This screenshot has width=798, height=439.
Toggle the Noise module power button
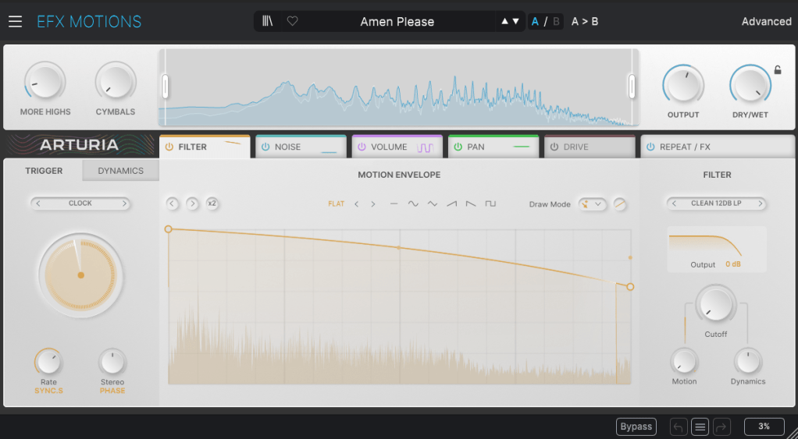265,147
